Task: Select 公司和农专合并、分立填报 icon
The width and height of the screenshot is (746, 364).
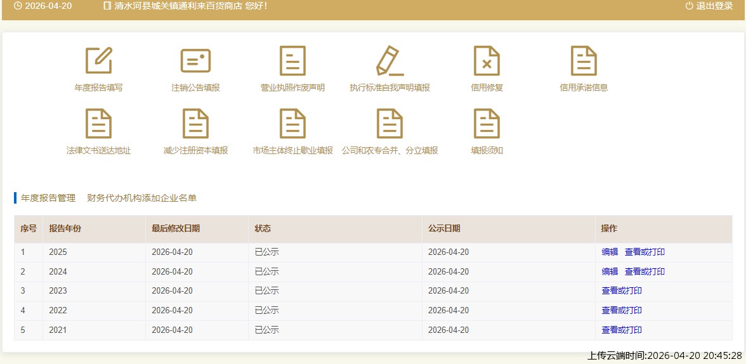Action: 389,124
